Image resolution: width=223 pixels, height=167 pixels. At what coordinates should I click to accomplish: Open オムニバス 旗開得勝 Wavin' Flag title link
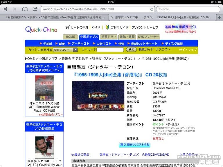pos(44,107)
